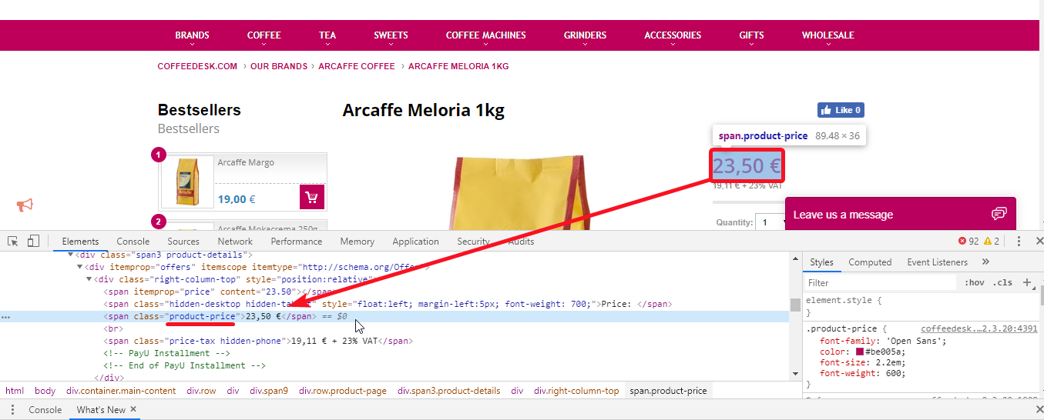Image resolution: width=1044 pixels, height=420 pixels.
Task: Click the Styles filter input field
Action: point(880,283)
